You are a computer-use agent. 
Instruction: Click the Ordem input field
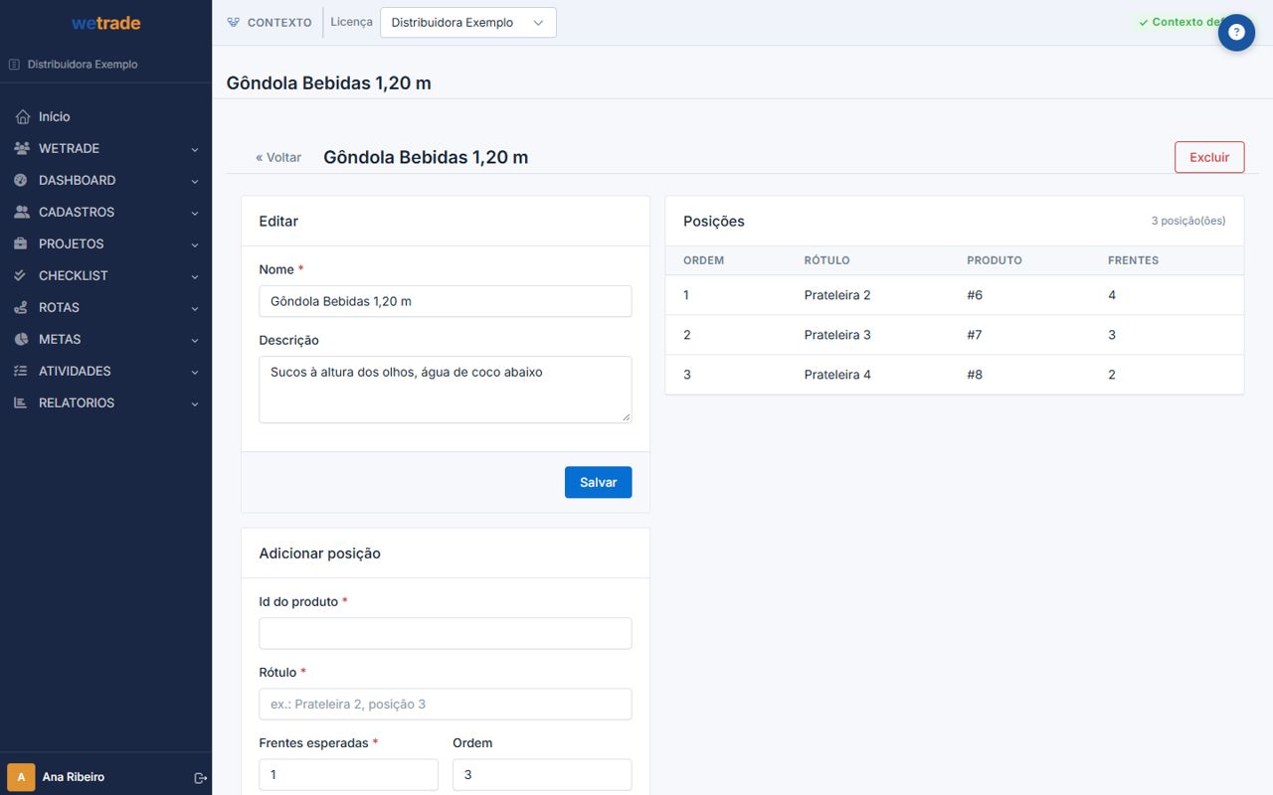[x=542, y=775]
